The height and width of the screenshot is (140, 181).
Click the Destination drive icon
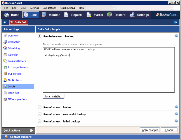coord(5,42)
